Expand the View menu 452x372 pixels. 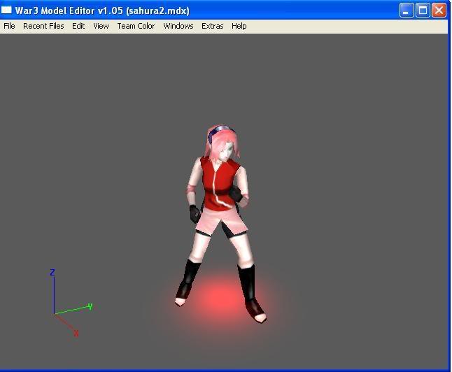[101, 26]
